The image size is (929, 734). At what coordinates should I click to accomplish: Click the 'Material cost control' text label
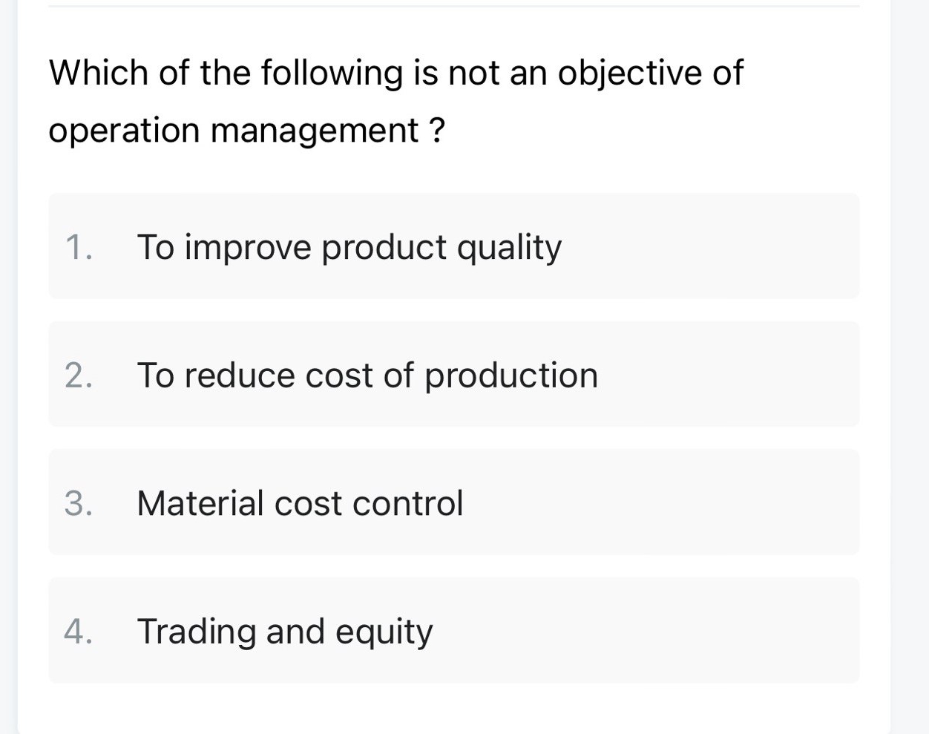[300, 502]
